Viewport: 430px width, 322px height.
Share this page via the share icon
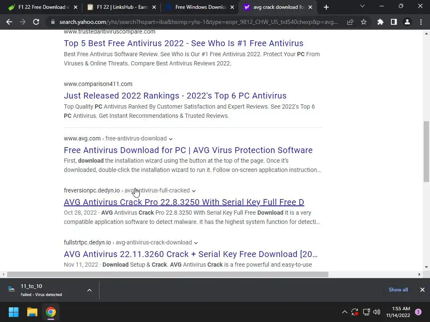click(x=350, y=22)
